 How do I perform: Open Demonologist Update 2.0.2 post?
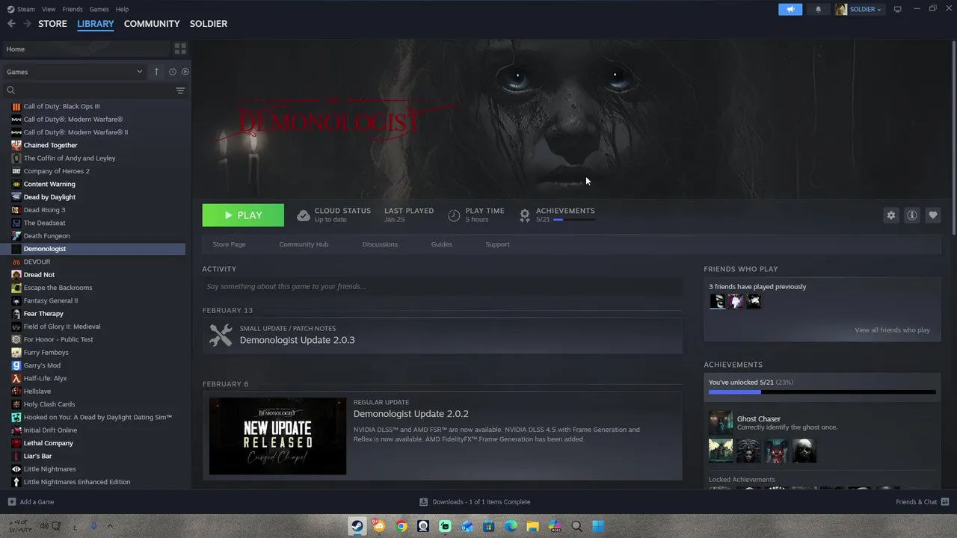coord(410,414)
